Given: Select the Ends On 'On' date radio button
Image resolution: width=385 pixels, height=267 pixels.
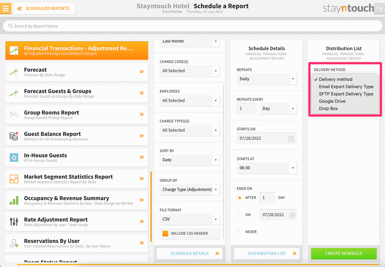Looking at the screenshot, I should (240, 215).
